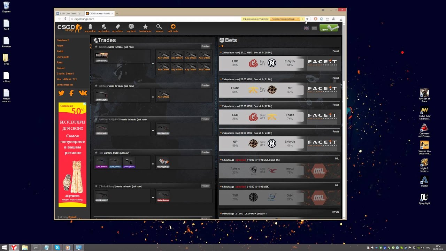Open the User's guide link
446x251 pixels.
point(63,57)
